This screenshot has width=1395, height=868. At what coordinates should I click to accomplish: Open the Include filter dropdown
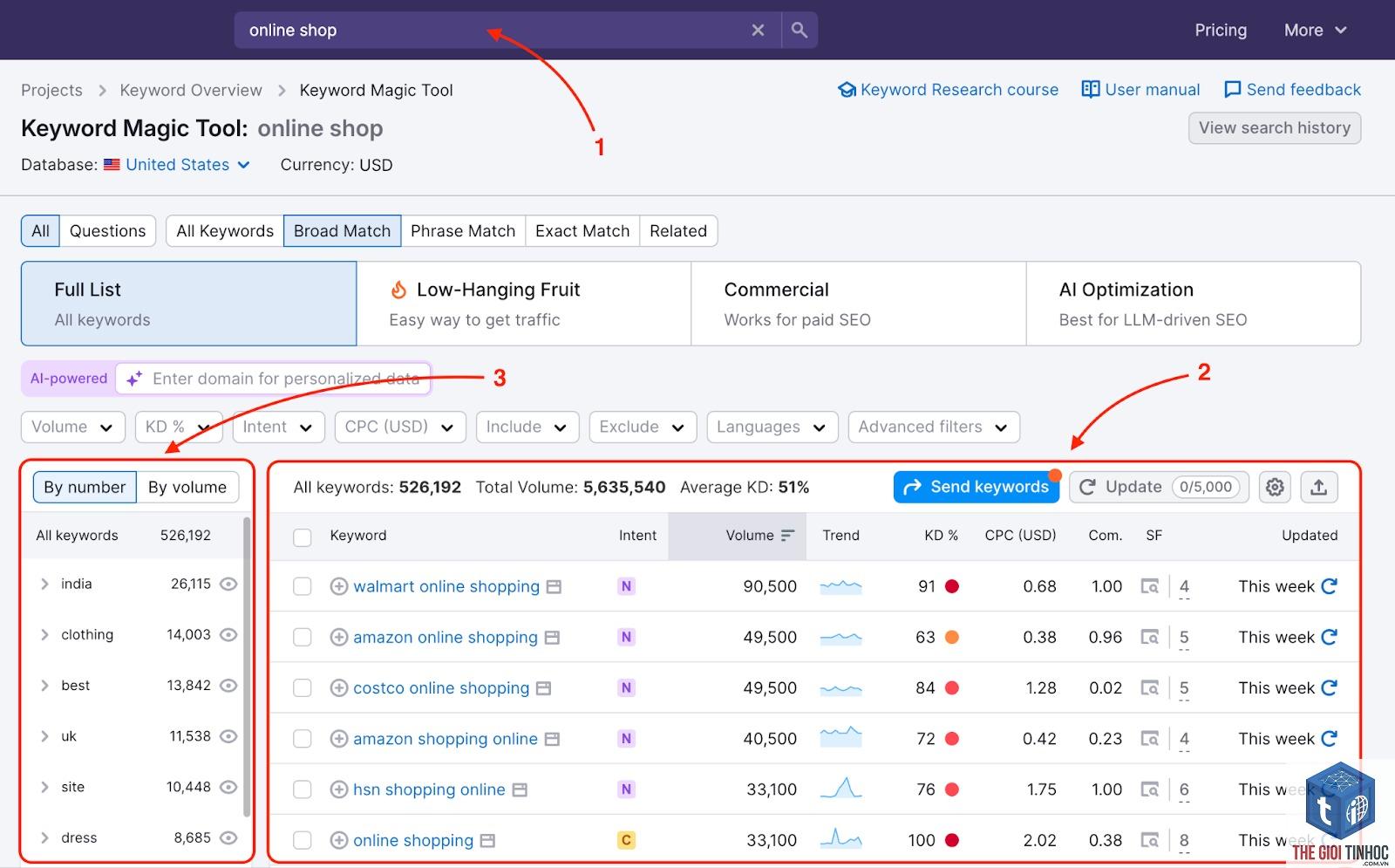coord(527,427)
